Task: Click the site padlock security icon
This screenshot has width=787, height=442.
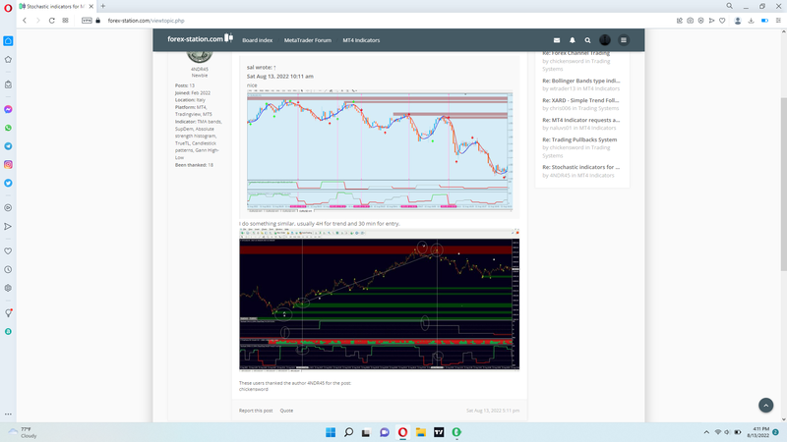Action: click(97, 21)
